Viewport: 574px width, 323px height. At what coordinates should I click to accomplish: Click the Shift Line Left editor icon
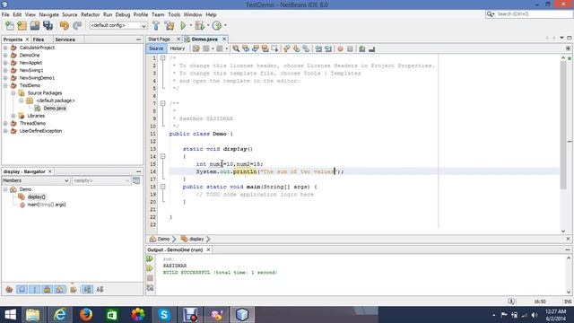pos(318,48)
